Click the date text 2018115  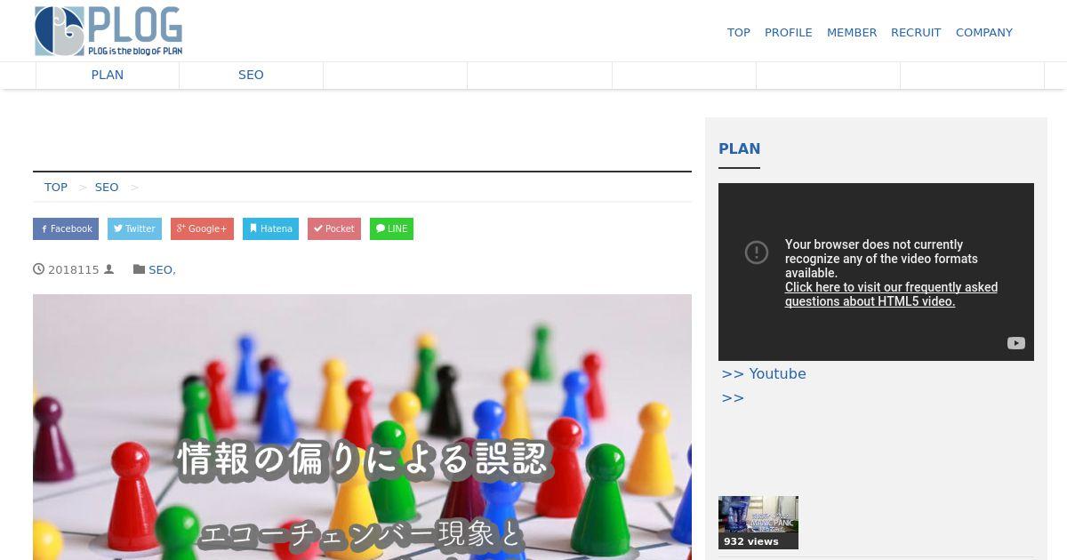coord(74,269)
